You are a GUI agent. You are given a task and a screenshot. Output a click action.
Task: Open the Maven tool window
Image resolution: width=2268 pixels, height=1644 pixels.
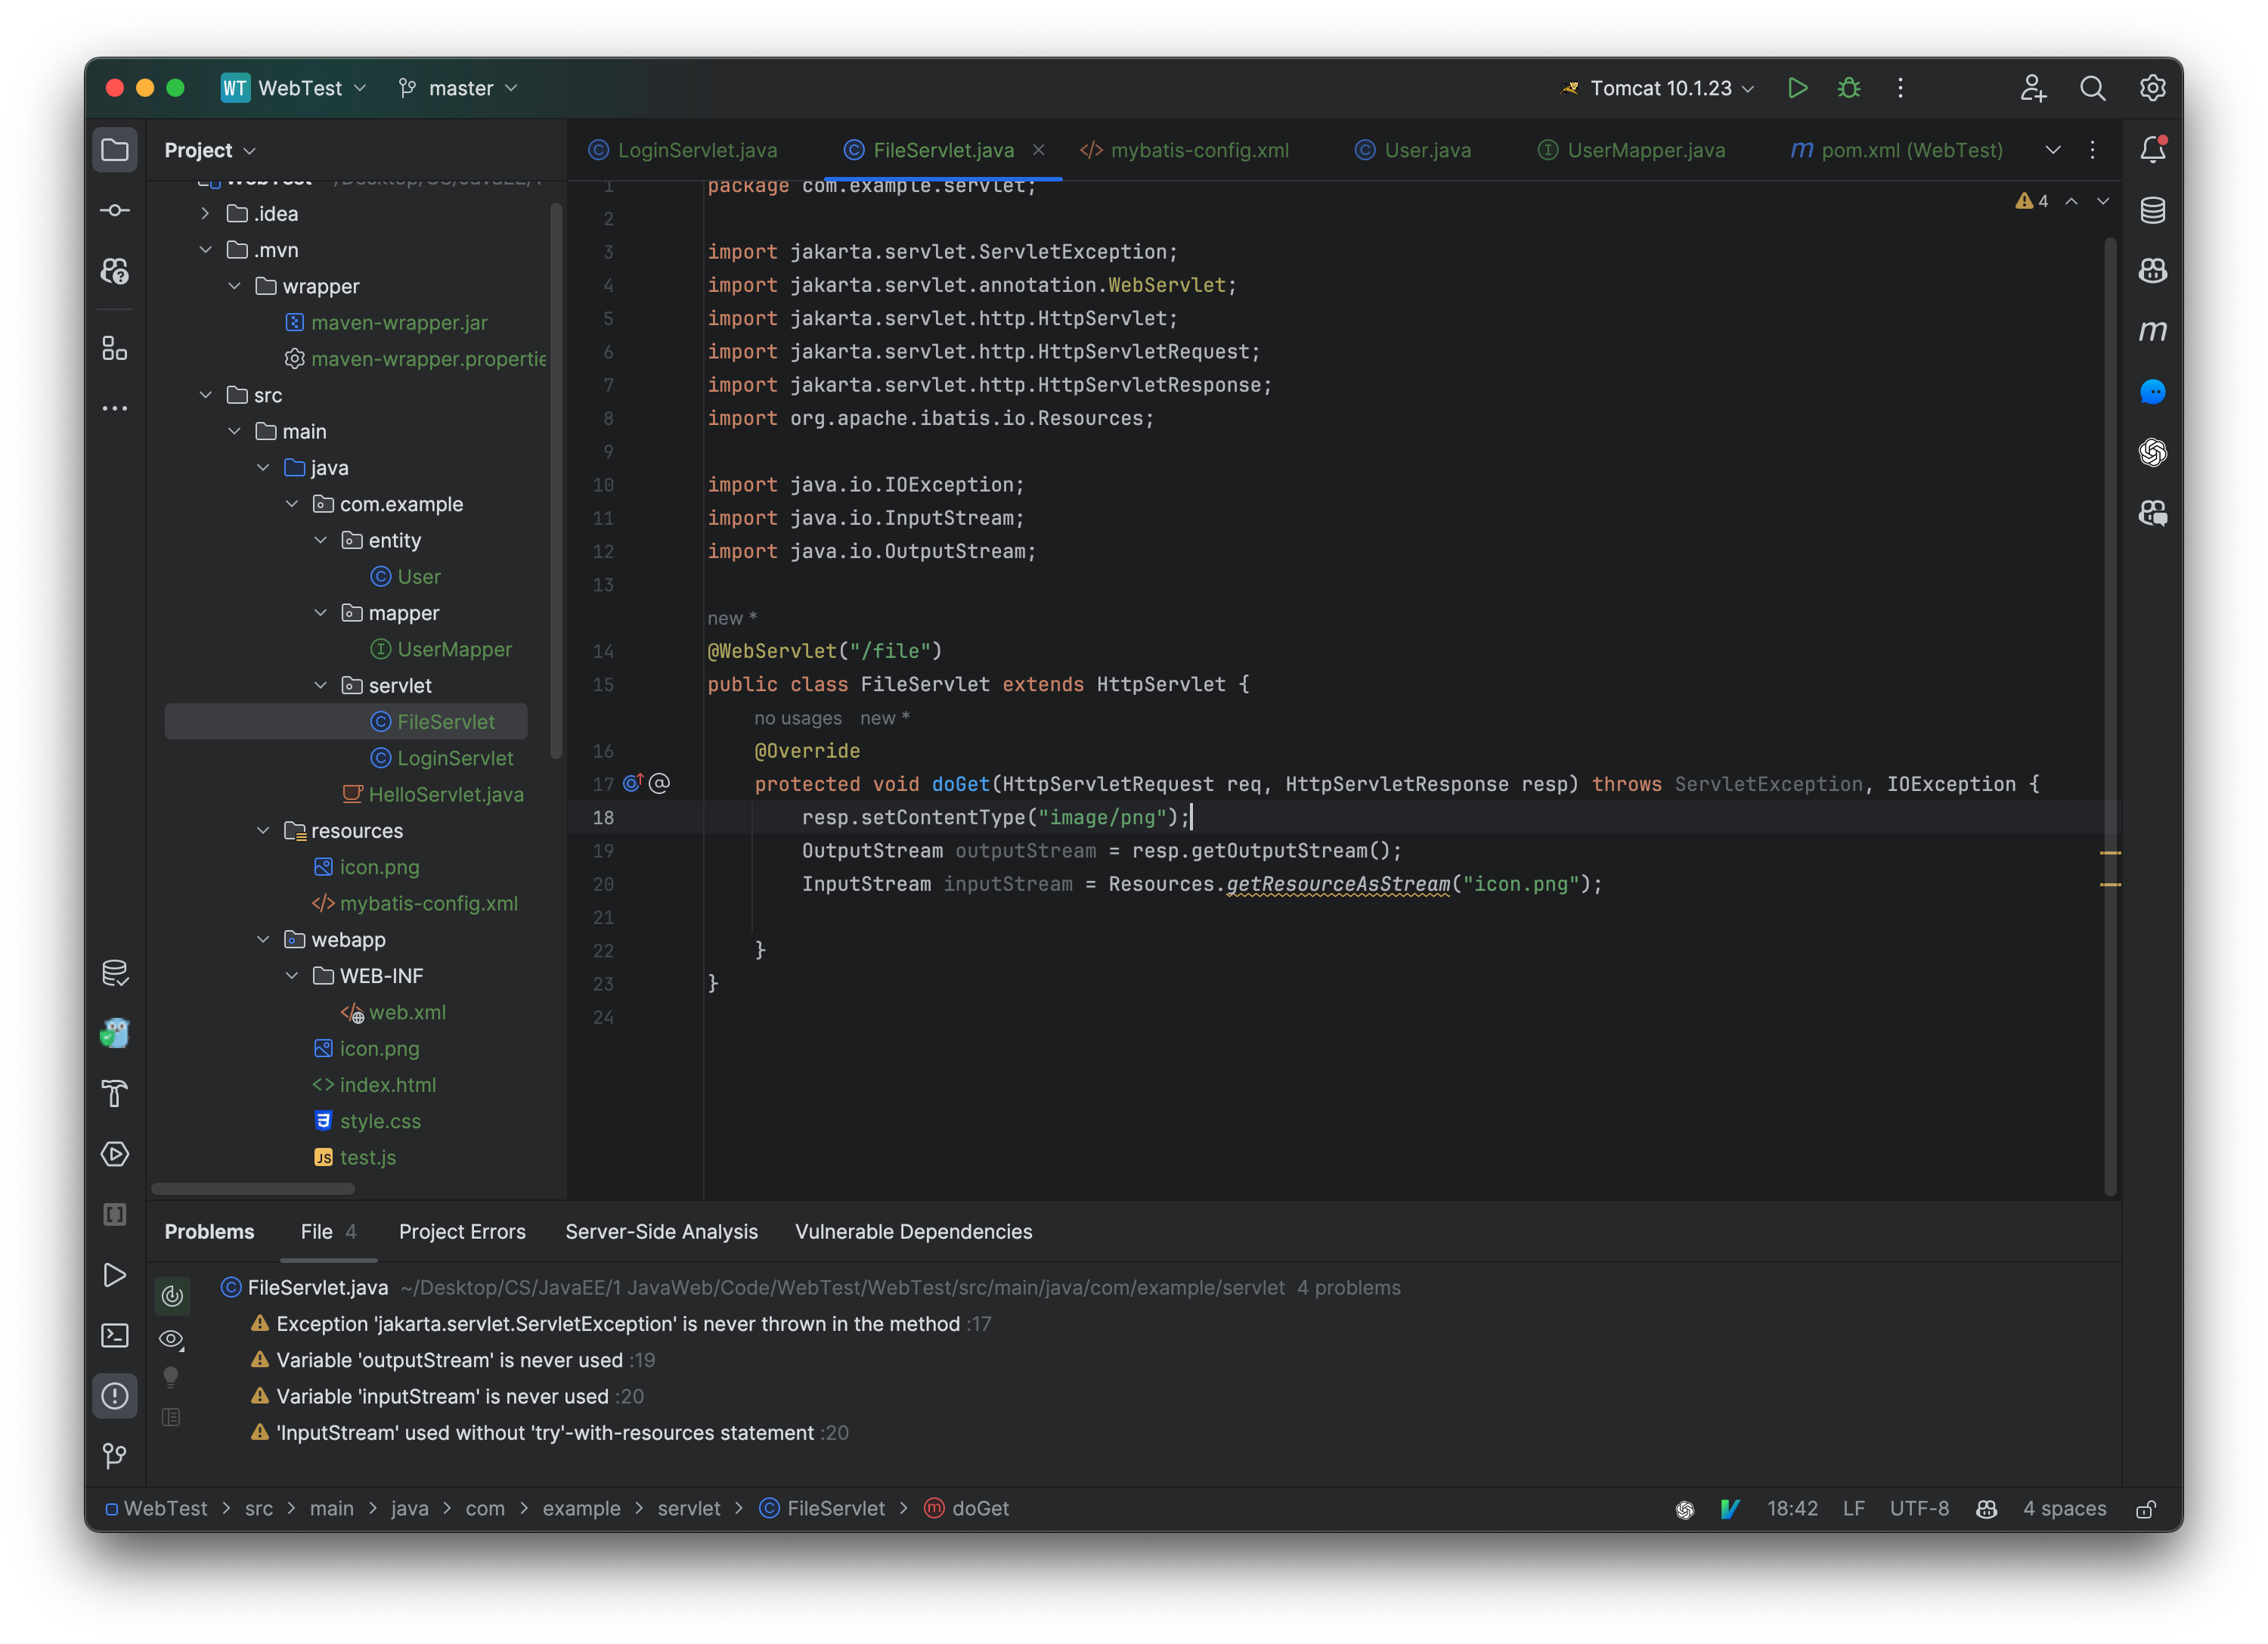[x=2154, y=330]
